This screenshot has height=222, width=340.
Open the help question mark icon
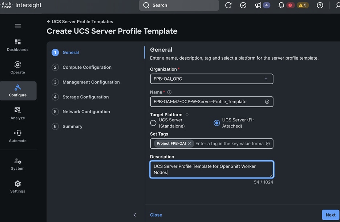pyautogui.click(x=320, y=5)
